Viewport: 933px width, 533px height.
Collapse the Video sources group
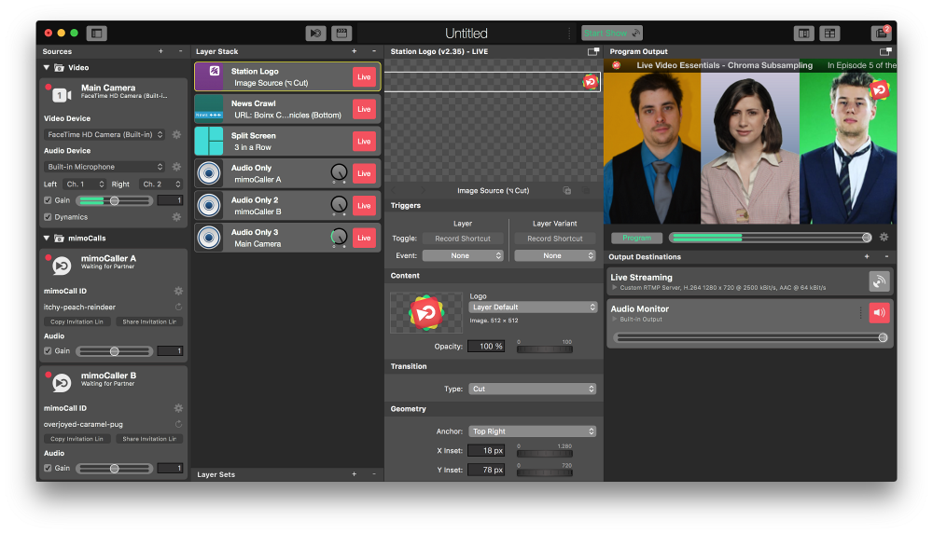coord(47,68)
